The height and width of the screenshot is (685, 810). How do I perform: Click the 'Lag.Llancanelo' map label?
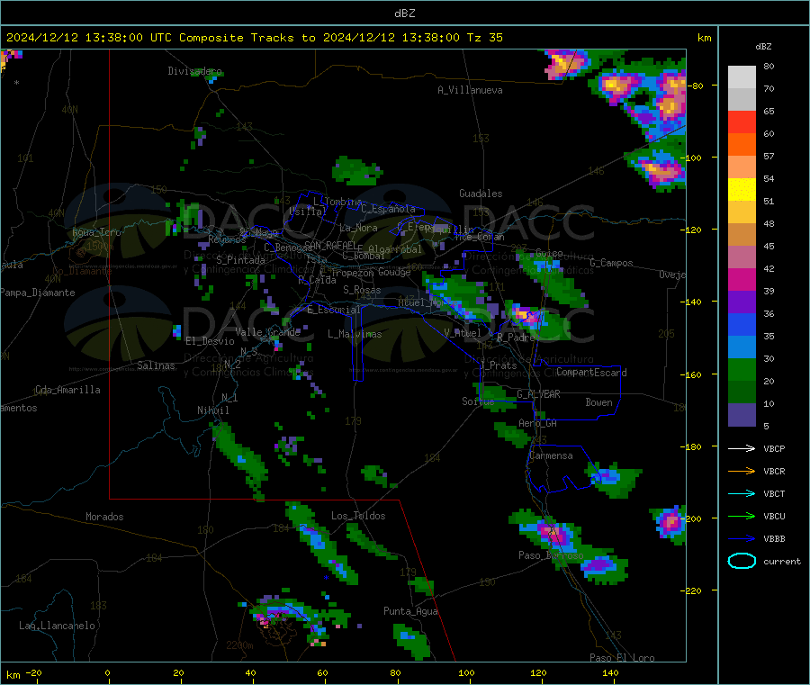tap(57, 626)
